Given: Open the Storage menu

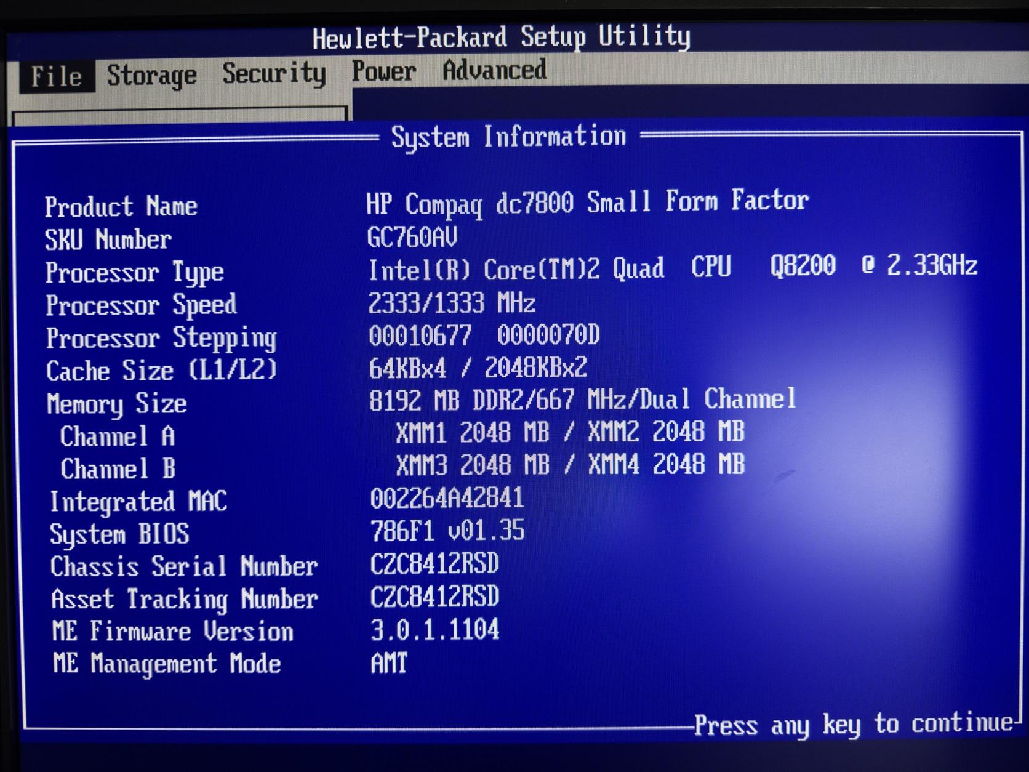Looking at the screenshot, I should tap(152, 76).
